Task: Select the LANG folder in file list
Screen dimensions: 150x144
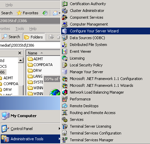Action: click(35, 76)
